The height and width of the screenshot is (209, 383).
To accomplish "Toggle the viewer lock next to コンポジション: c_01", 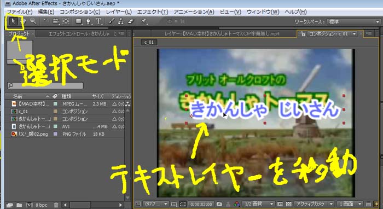I will pyautogui.click(x=303, y=34).
